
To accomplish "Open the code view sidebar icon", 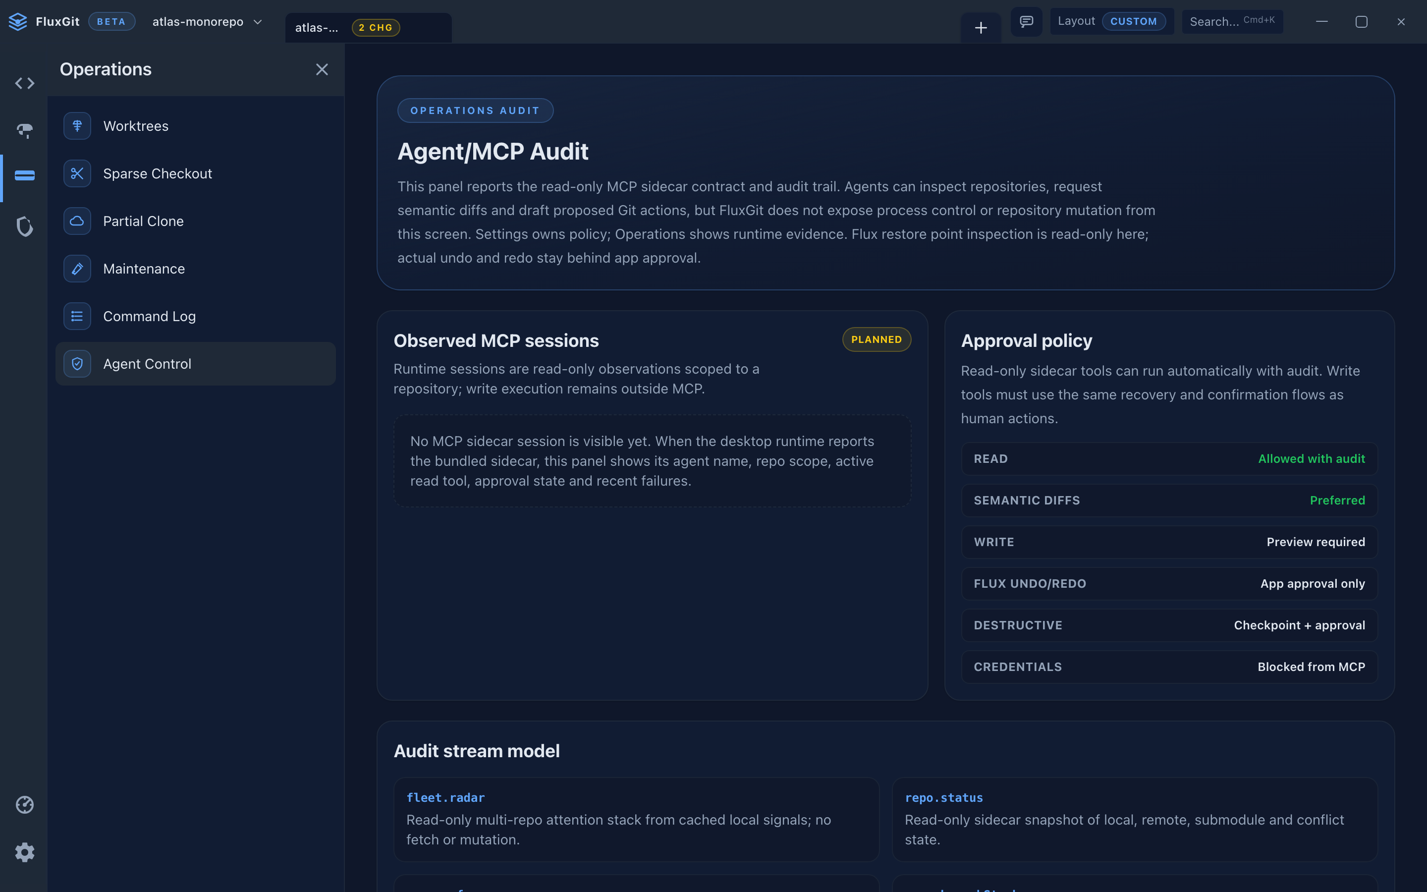I will point(25,83).
